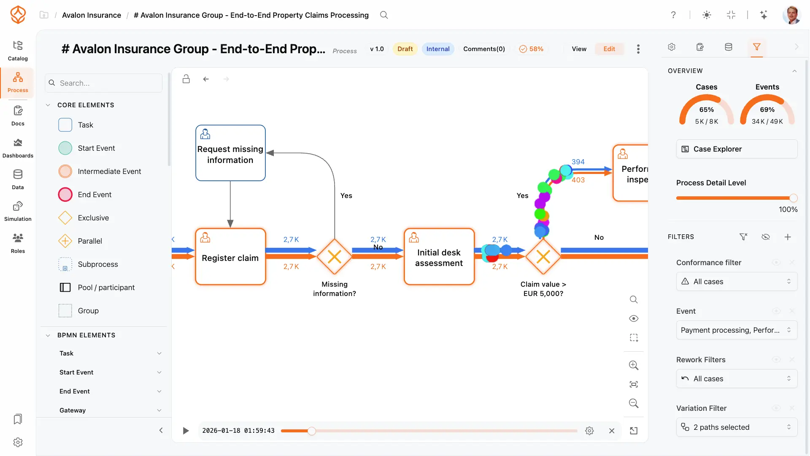The width and height of the screenshot is (810, 456).
Task: Open the three-dot more options menu
Action: [x=638, y=49]
